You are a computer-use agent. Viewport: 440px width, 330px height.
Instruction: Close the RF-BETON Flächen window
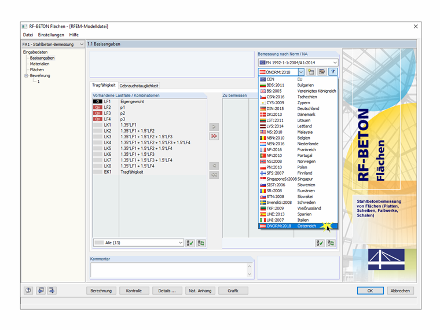[416, 27]
